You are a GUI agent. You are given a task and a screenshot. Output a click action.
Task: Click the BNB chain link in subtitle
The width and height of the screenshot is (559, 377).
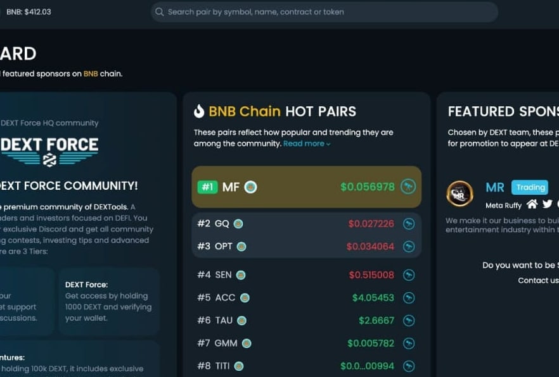91,73
